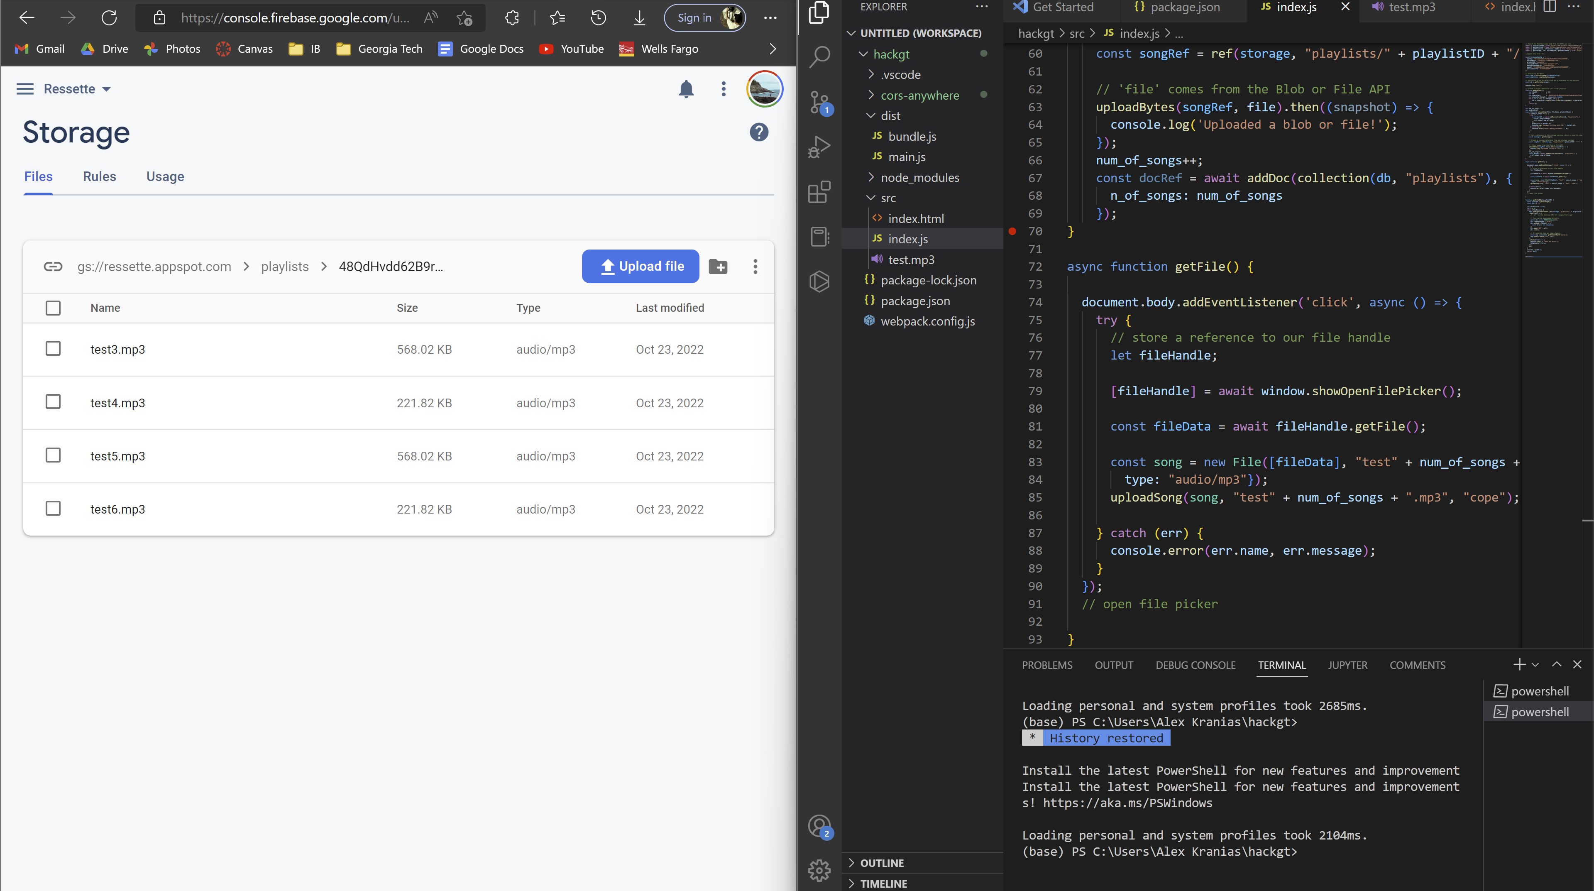Click the Firebase notifications bell
The image size is (1594, 891).
686,89
